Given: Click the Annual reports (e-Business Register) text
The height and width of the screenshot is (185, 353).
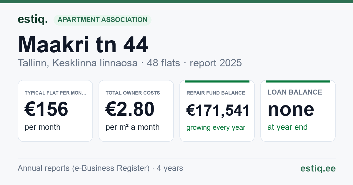Looking at the screenshot, I should tap(84, 168).
